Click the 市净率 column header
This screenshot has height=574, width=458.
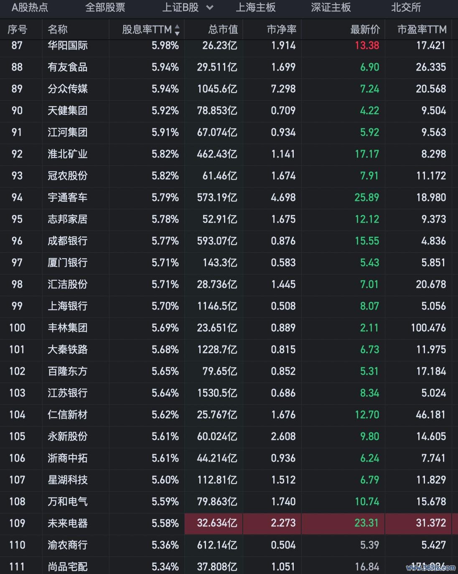[x=282, y=30]
